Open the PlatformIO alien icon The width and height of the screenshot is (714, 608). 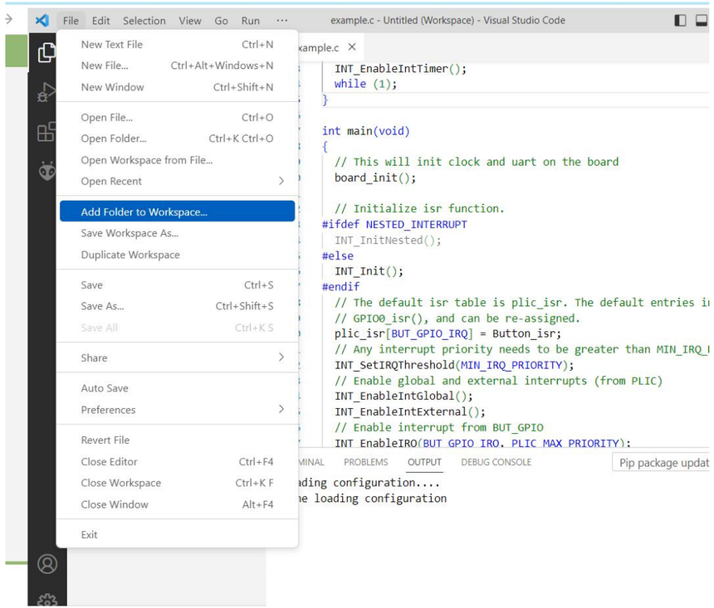47,171
